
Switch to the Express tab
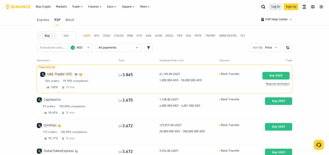tap(43, 20)
